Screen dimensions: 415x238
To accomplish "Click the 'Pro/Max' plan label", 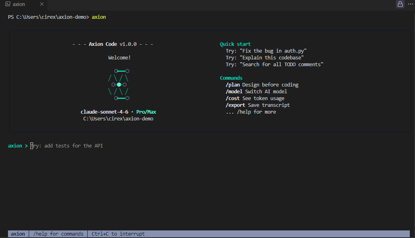I will [x=146, y=112].
